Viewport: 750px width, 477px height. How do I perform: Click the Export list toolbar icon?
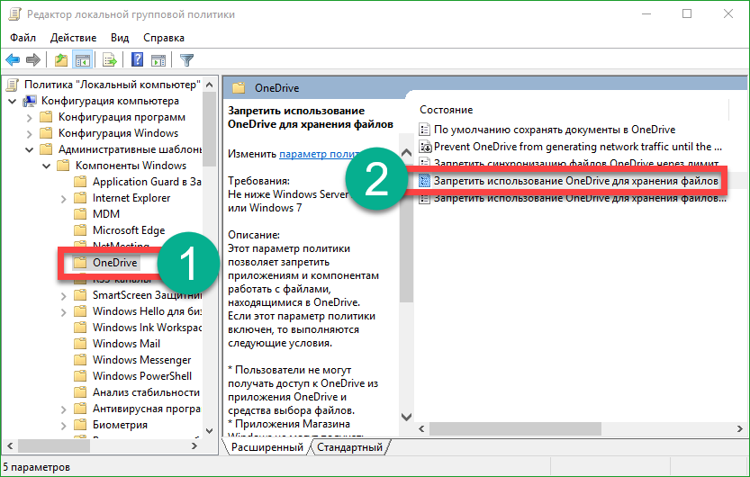coord(110,60)
